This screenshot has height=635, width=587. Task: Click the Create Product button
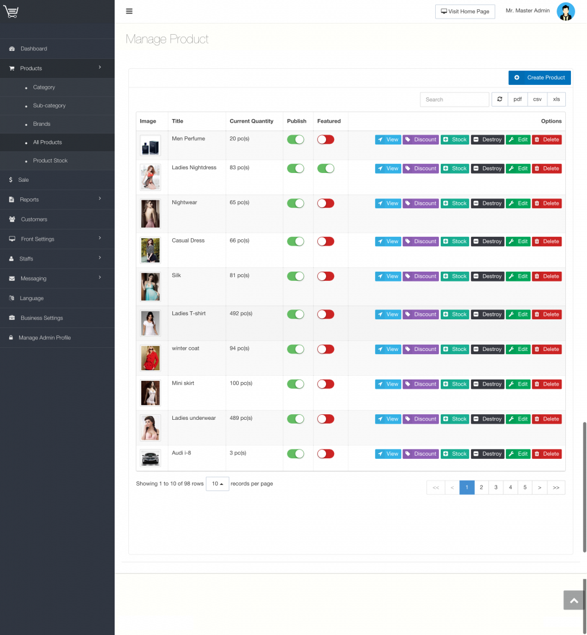[x=540, y=78]
